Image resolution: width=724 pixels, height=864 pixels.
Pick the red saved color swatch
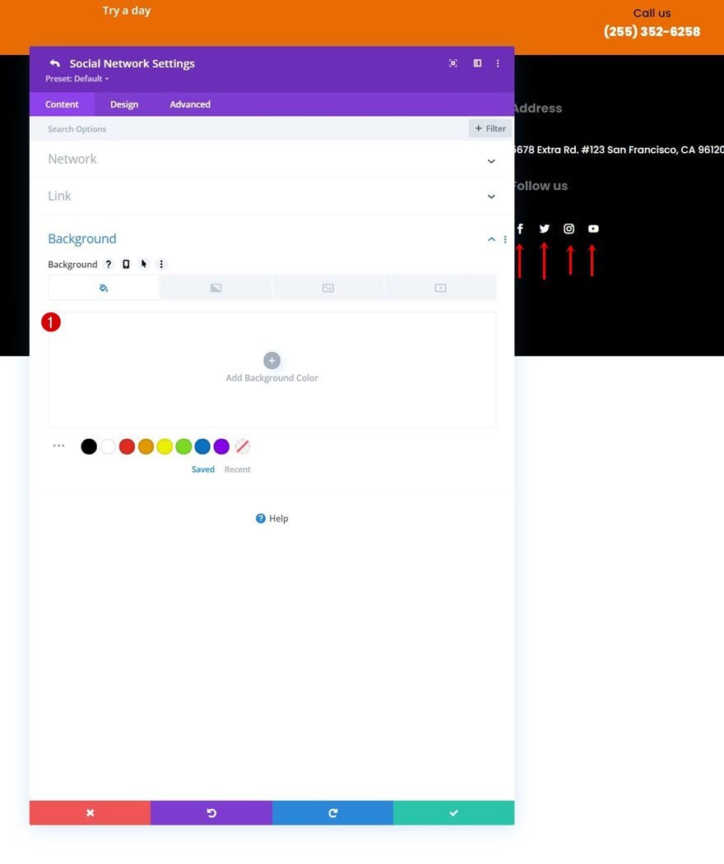(127, 446)
